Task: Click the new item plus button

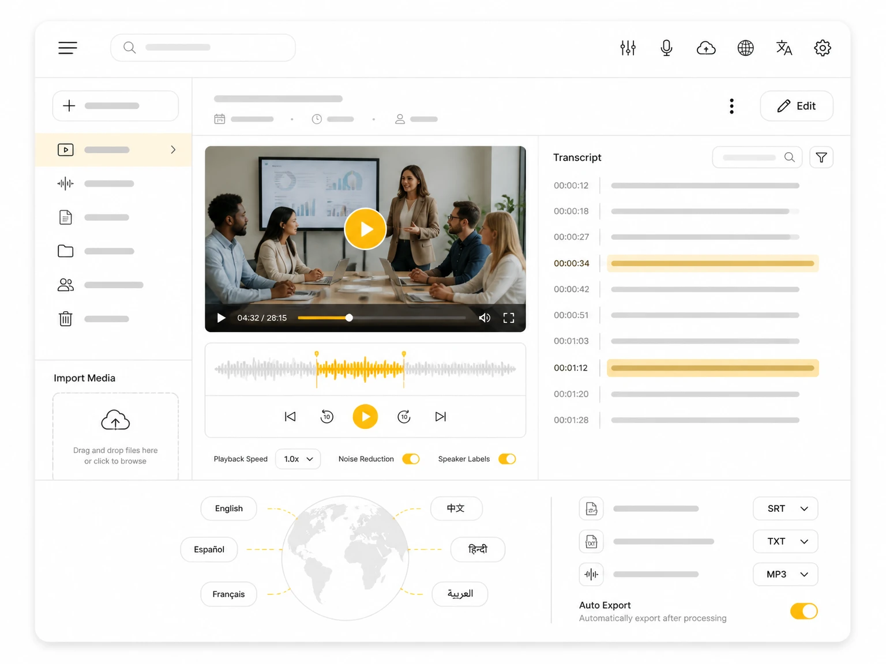Action: [x=115, y=106]
